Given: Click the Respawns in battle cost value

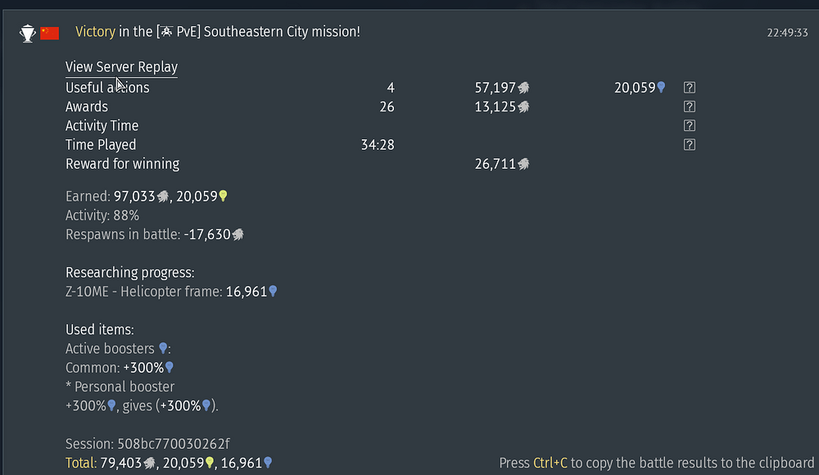Looking at the screenshot, I should pyautogui.click(x=214, y=234).
